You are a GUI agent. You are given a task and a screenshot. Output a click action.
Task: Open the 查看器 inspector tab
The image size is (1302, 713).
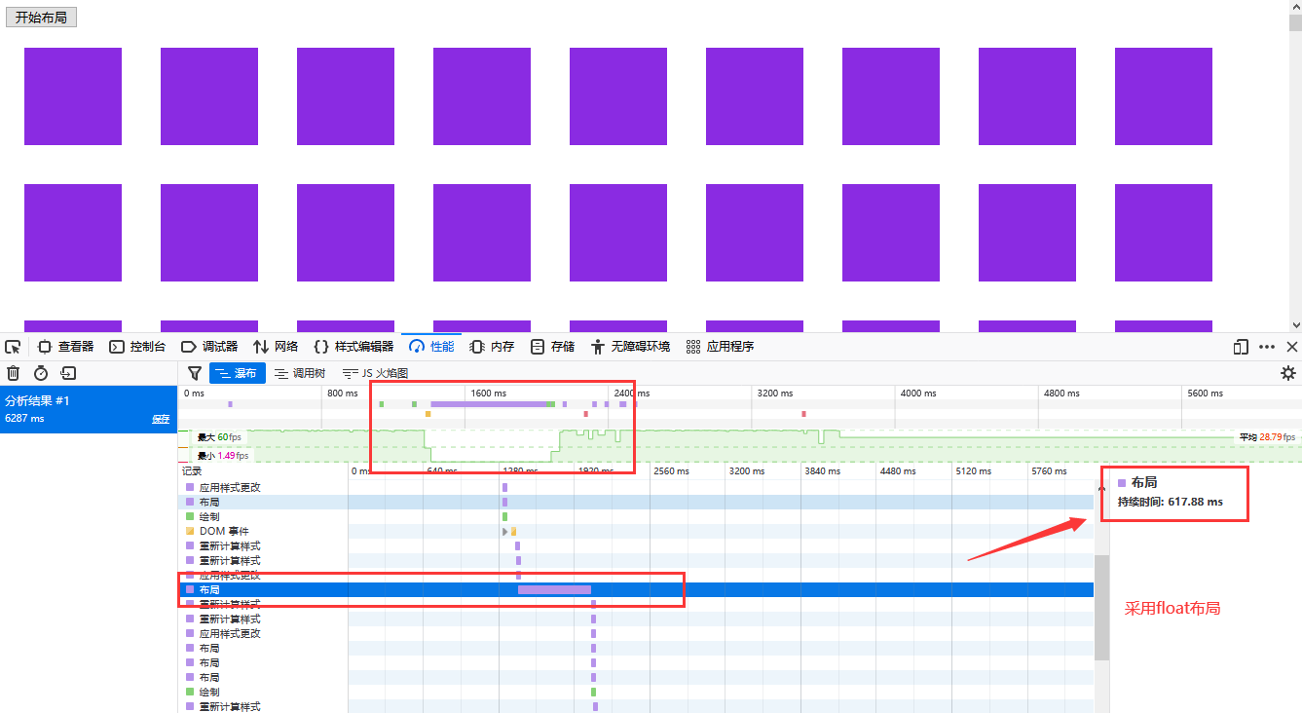(x=65, y=347)
